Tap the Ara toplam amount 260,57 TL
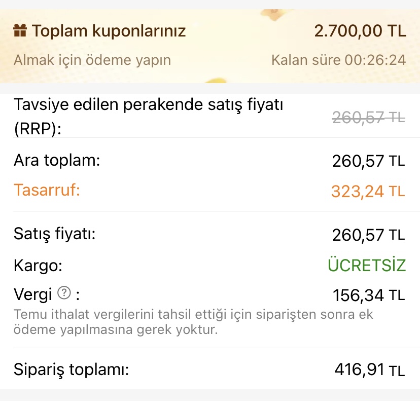Viewport: 420px width, 410px height. 368,161
